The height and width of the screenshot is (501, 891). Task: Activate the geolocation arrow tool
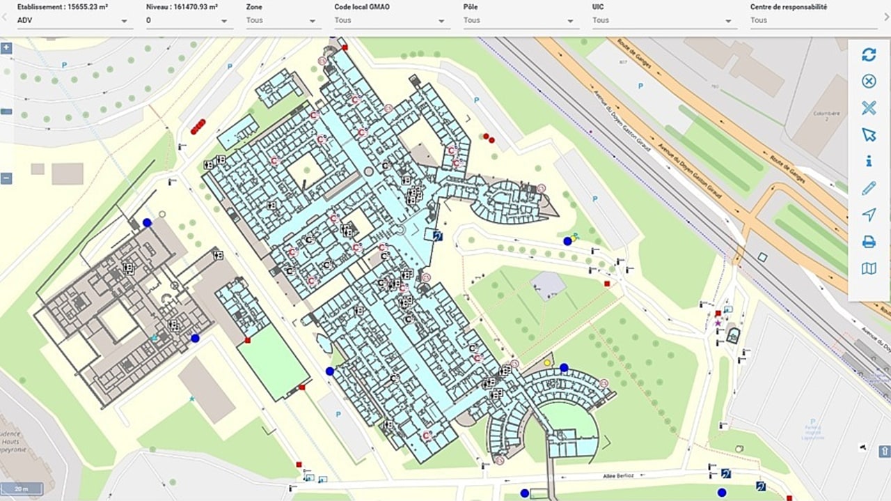click(869, 215)
